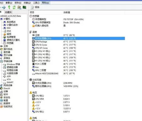Screen dimensions: 142x121
Task: Click the 项目 column header
Action: (32, 12)
